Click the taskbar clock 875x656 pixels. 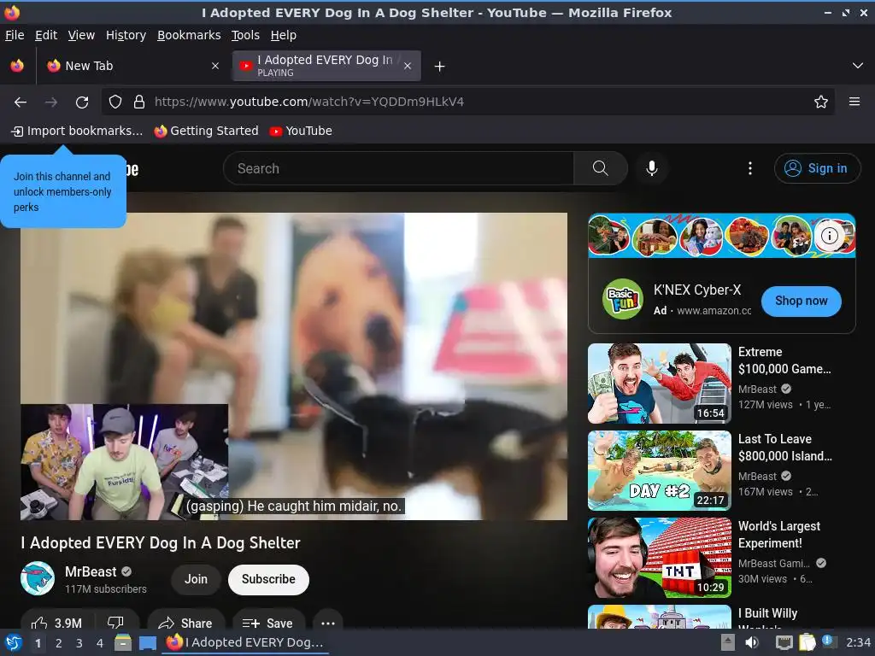(x=858, y=642)
